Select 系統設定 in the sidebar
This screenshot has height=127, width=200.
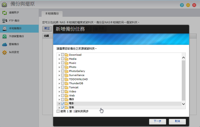[x=19, y=52]
